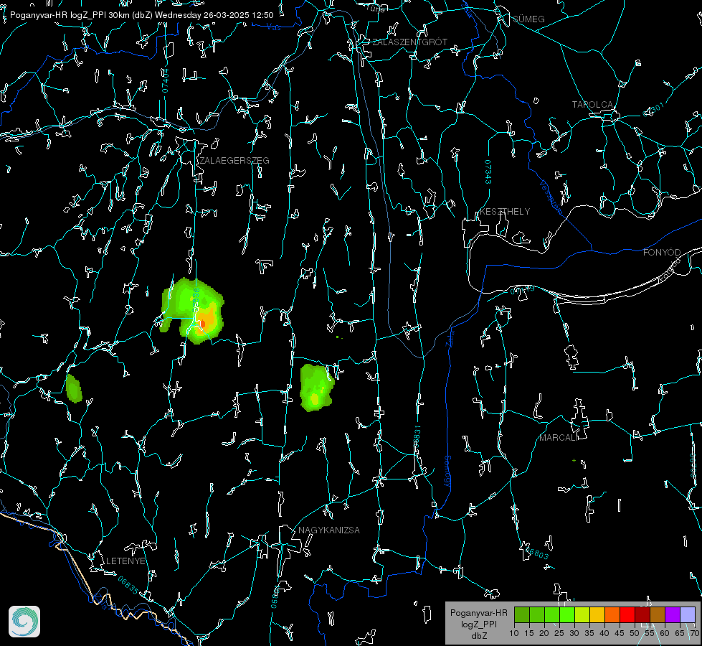Select the 40-45 dBZ orange legend swatch
Viewport: 702px width, 646px height.
pyautogui.click(x=612, y=614)
